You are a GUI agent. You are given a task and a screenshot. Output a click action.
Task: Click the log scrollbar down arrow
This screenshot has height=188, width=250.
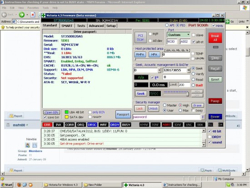click(204, 145)
